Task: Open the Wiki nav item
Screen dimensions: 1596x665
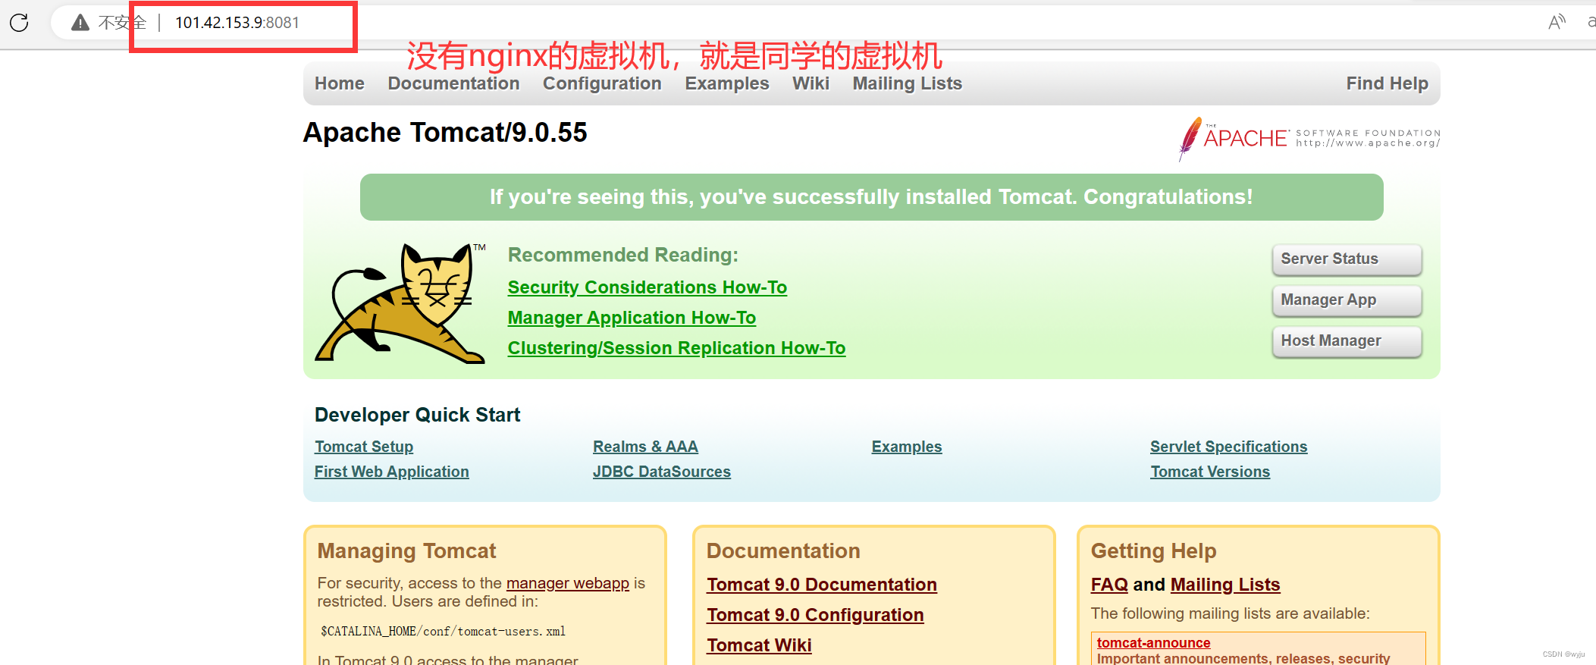Action: [811, 83]
